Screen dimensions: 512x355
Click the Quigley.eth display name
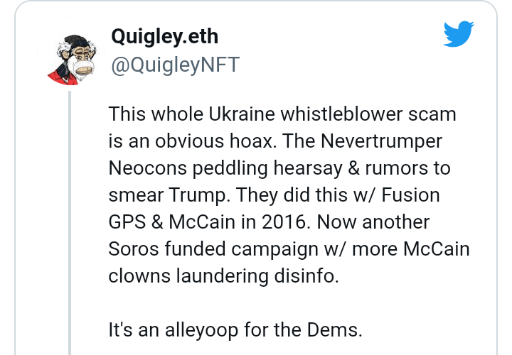(163, 38)
